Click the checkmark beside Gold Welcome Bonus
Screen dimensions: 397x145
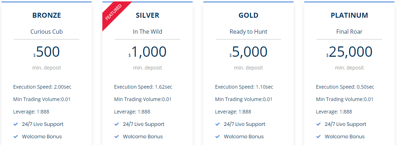217,136
